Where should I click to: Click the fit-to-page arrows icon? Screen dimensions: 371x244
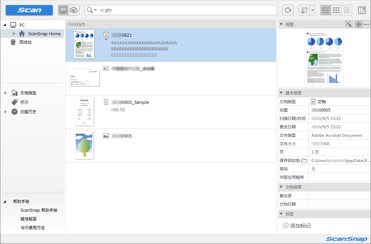[x=359, y=24]
